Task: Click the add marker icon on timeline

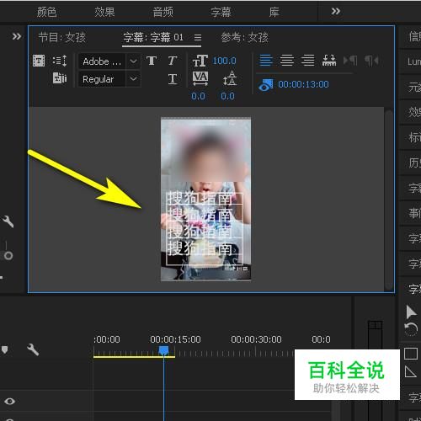Action: pyautogui.click(x=5, y=349)
